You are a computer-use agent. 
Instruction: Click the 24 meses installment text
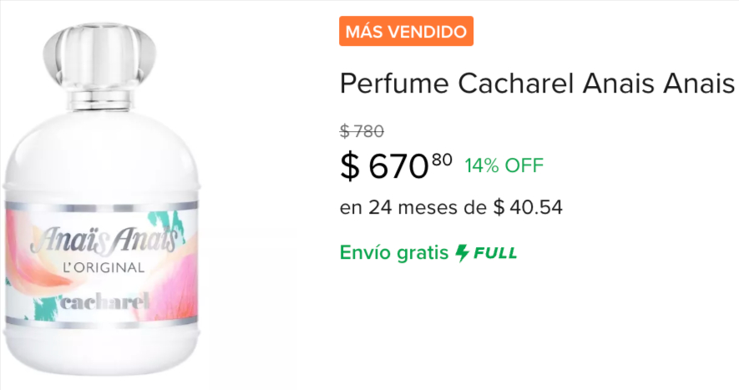(413, 207)
